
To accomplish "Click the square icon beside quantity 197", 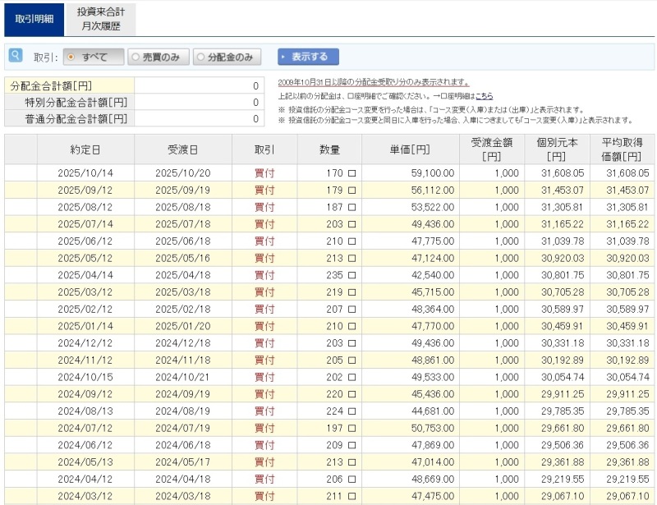I will click(x=351, y=429).
